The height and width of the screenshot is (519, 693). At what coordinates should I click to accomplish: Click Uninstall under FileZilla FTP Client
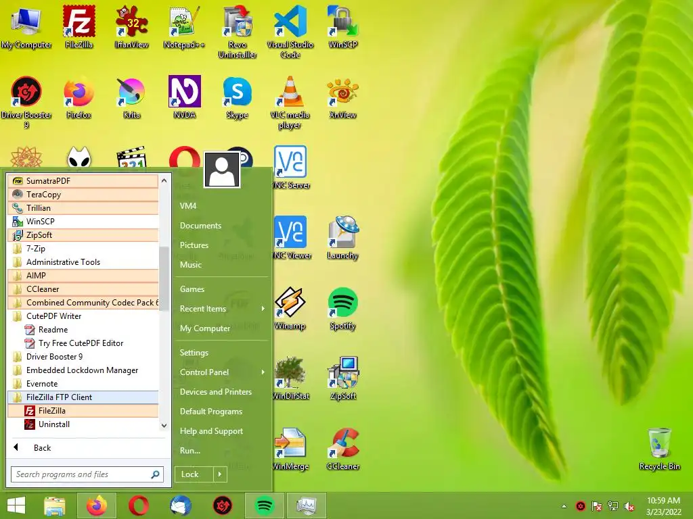pos(83,424)
